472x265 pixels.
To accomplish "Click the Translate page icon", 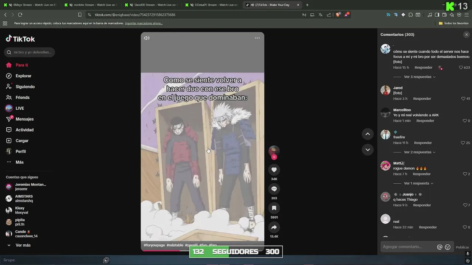I will coord(320,15).
